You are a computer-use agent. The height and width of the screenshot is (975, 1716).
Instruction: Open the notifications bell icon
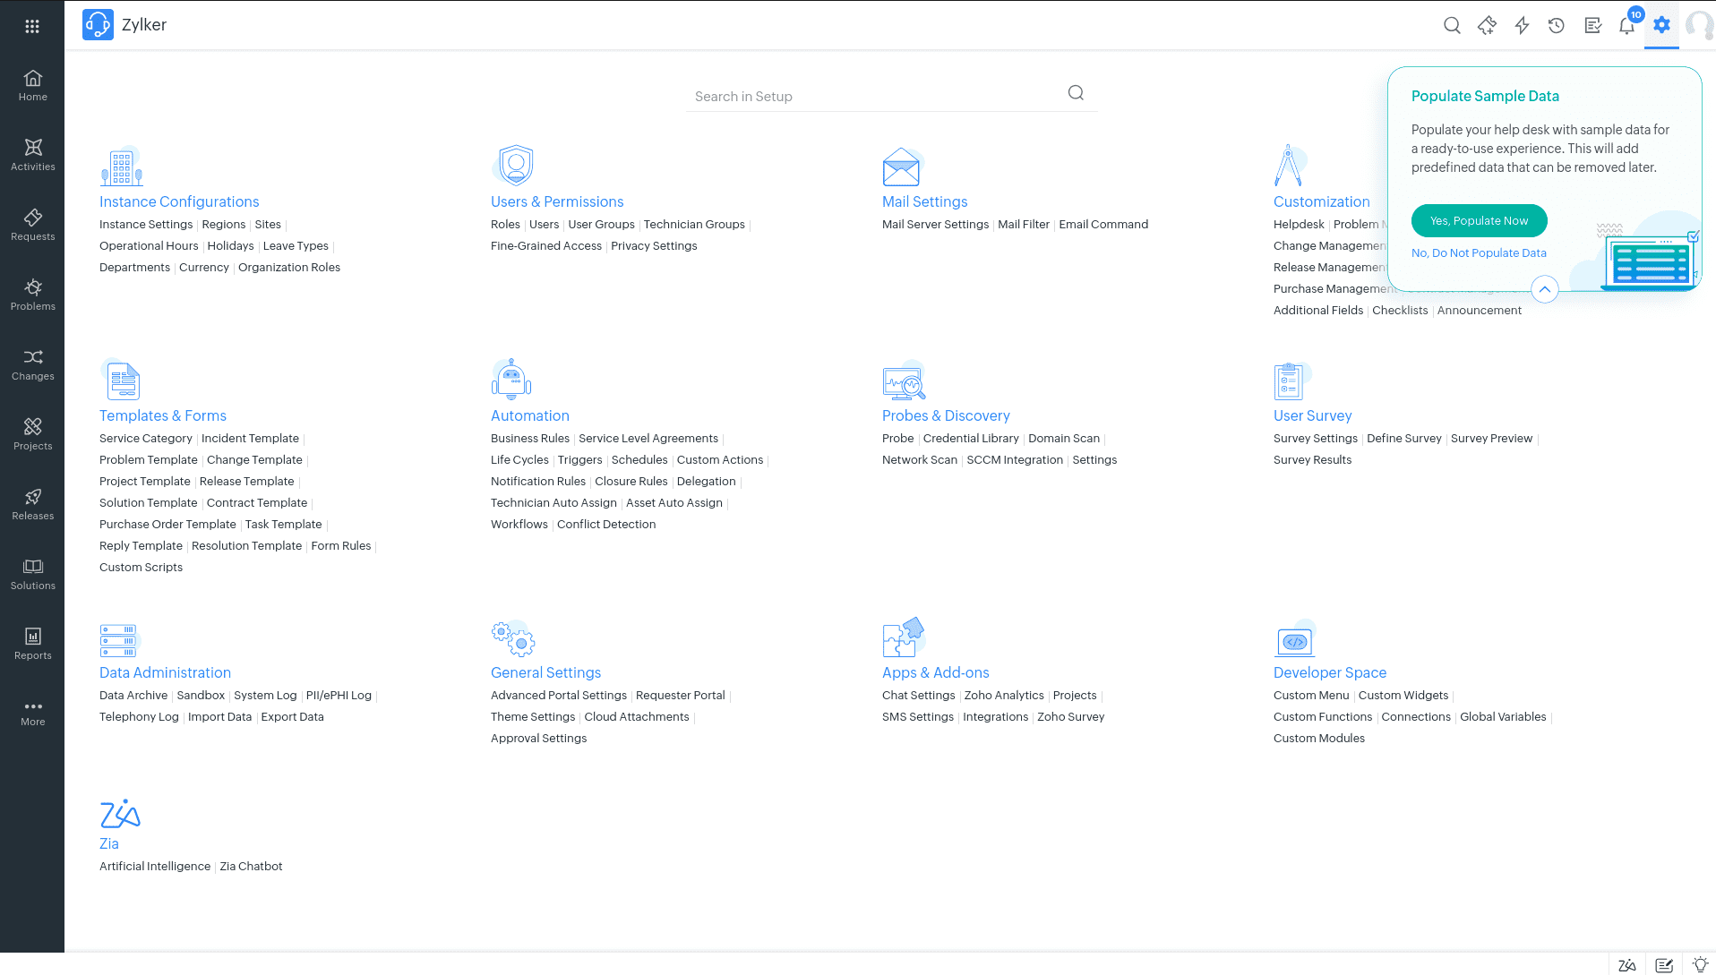1626,26
